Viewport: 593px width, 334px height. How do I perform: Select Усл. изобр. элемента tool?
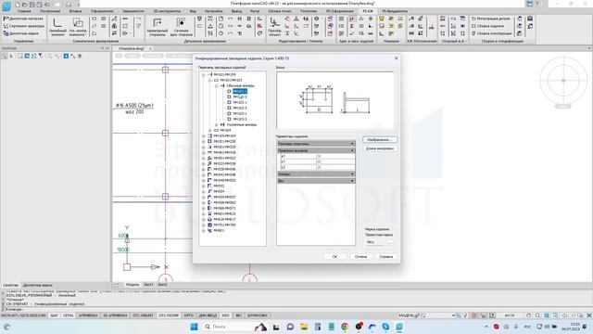[78, 27]
